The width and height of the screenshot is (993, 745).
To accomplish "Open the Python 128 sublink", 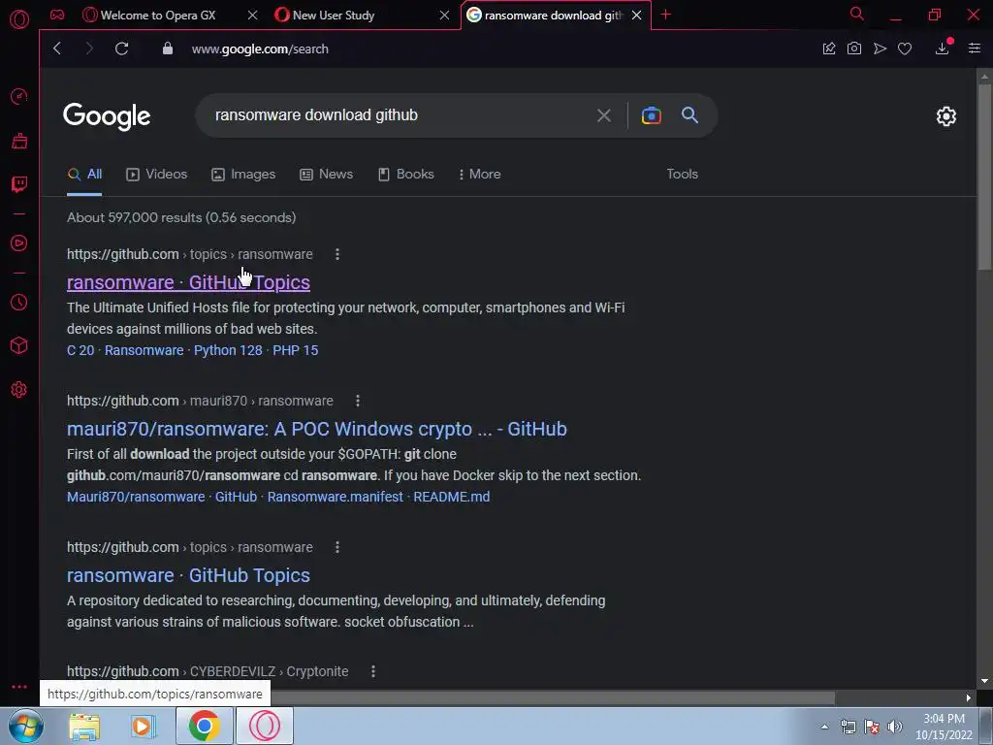I will click(228, 350).
